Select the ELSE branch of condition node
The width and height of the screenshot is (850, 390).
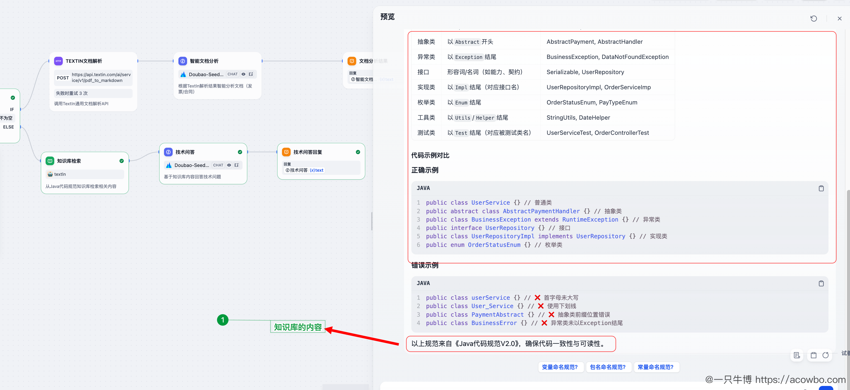click(x=9, y=127)
